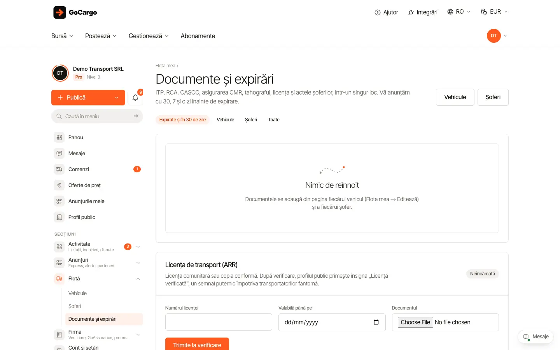This screenshot has height=350, width=560.
Task: Open the Abonamente menu item
Action: point(198,36)
